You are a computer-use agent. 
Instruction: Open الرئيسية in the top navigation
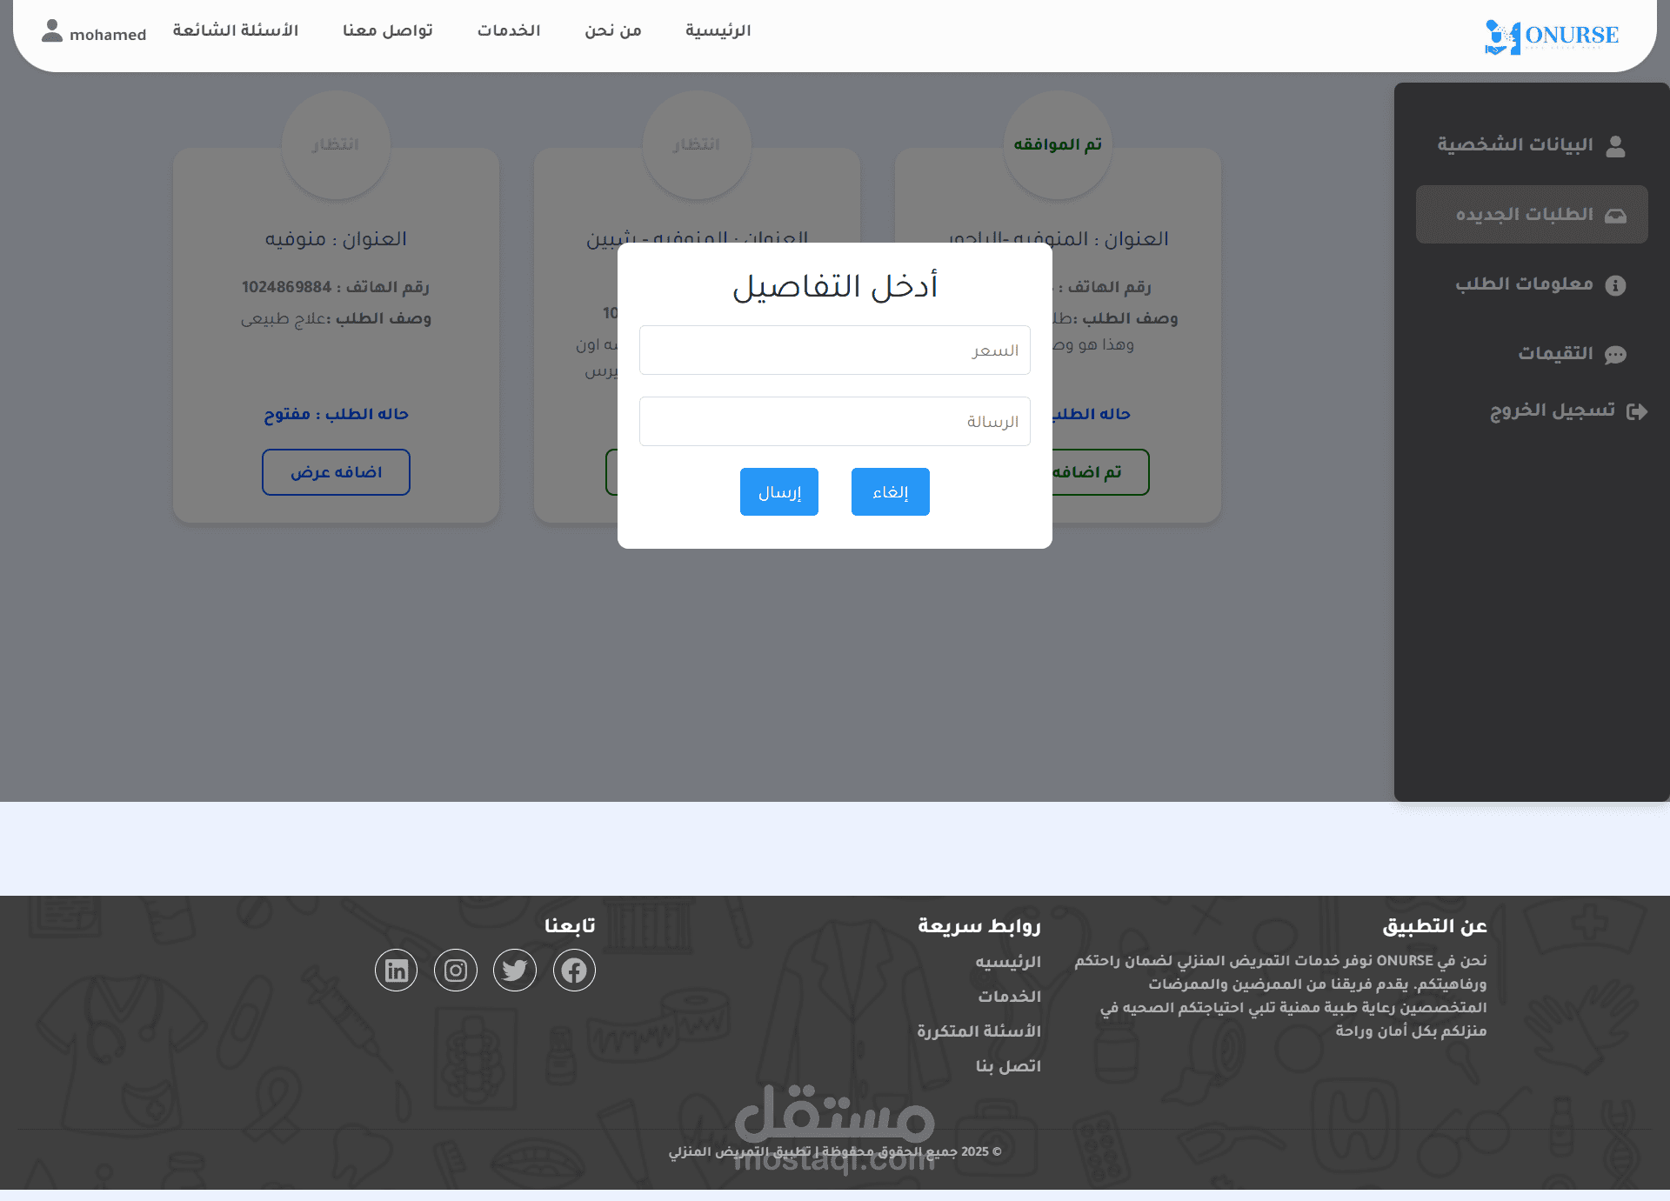(x=718, y=31)
